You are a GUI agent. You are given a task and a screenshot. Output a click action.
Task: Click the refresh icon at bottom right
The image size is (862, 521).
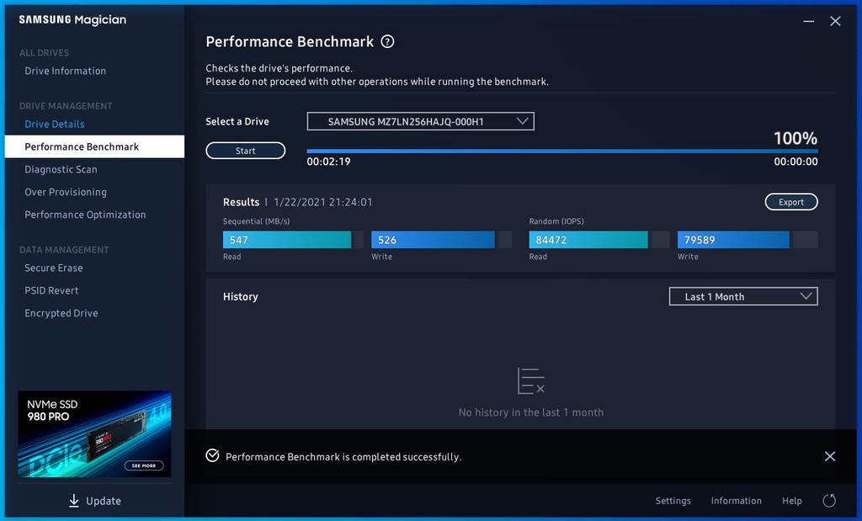pyautogui.click(x=829, y=501)
